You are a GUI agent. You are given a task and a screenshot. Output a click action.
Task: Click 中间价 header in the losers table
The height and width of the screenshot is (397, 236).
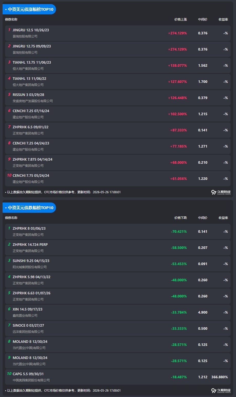coord(203,218)
